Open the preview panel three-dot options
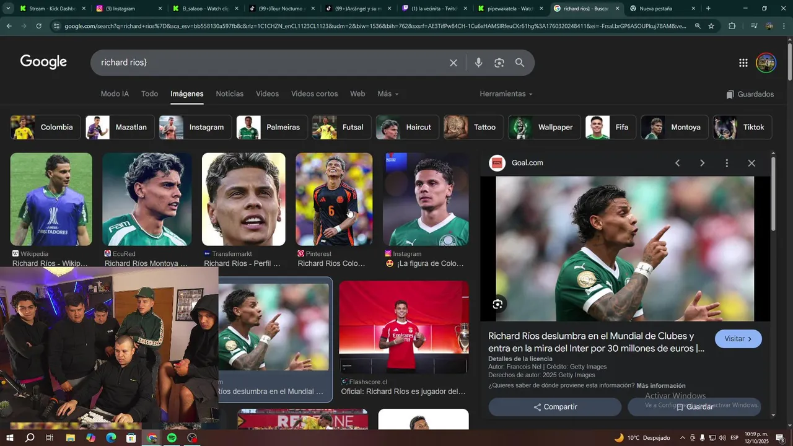Screen dimensions: 793x446 727,163
